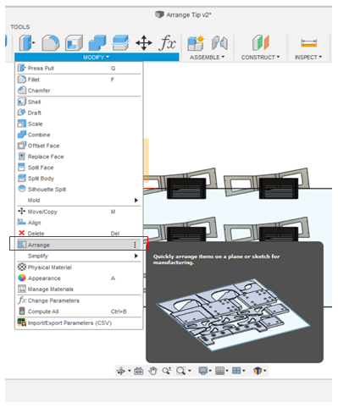
Task: Click the Measure inspect toolbar icon
Action: 309,43
